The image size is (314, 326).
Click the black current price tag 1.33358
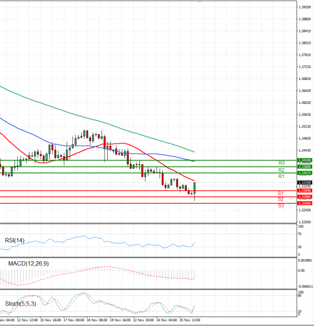tap(305, 182)
